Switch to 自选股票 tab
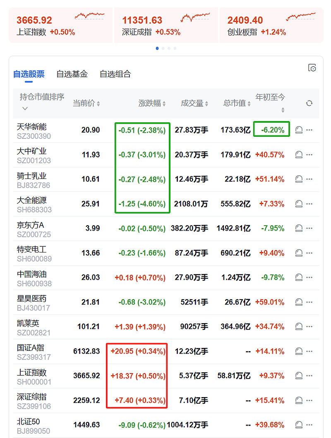 click(x=29, y=74)
